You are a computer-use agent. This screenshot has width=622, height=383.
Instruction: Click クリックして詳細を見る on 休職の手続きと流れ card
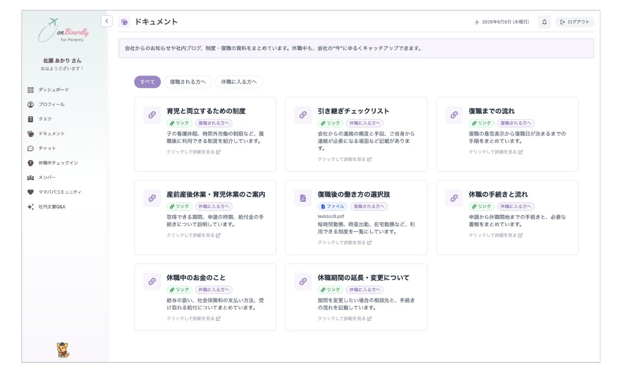496,235
